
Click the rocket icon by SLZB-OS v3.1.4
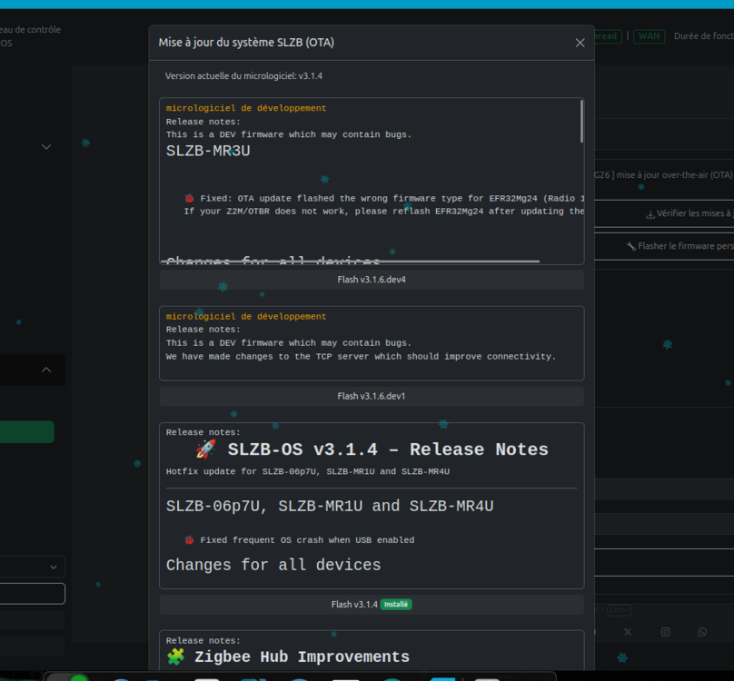click(x=206, y=449)
